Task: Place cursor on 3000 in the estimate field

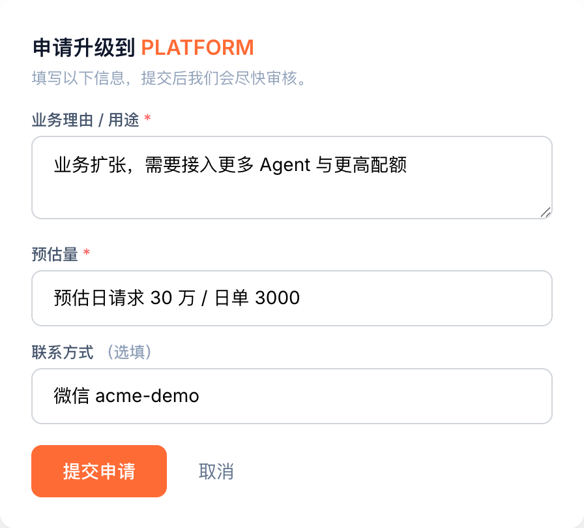Action: click(278, 298)
